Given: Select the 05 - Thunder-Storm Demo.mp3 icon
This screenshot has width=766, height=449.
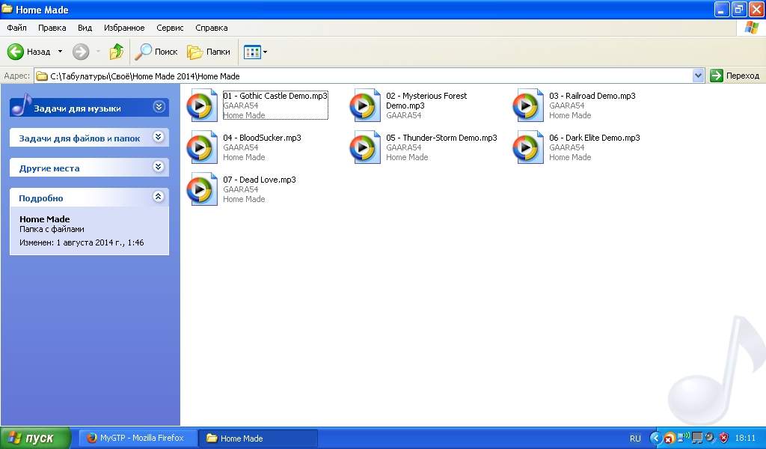Looking at the screenshot, I should 365,147.
